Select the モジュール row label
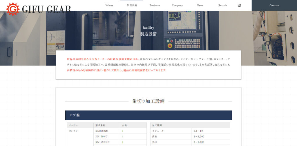 [x=158, y=131]
